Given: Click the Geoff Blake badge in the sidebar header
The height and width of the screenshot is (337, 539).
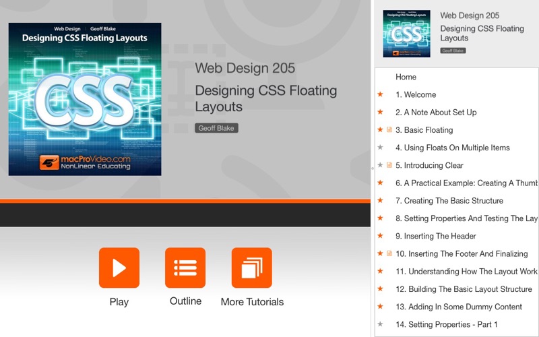Looking at the screenshot, I should click(453, 51).
